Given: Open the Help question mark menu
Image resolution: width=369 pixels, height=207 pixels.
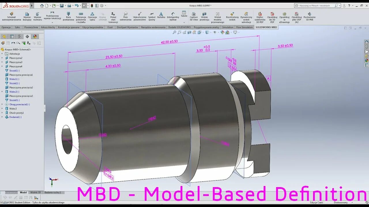Looking at the screenshot, I should [x=349, y=5].
